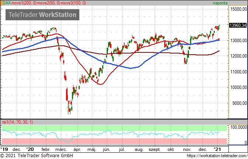Click the jún. month label
248x159 pixels.
click(x=106, y=149)
